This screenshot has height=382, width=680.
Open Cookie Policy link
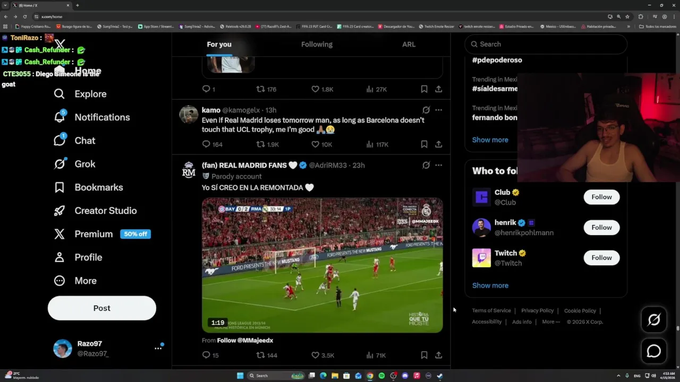pyautogui.click(x=580, y=311)
